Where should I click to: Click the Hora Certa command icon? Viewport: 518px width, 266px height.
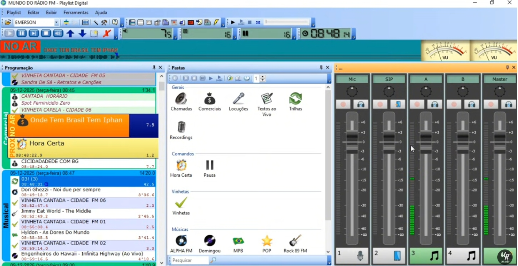181,166
